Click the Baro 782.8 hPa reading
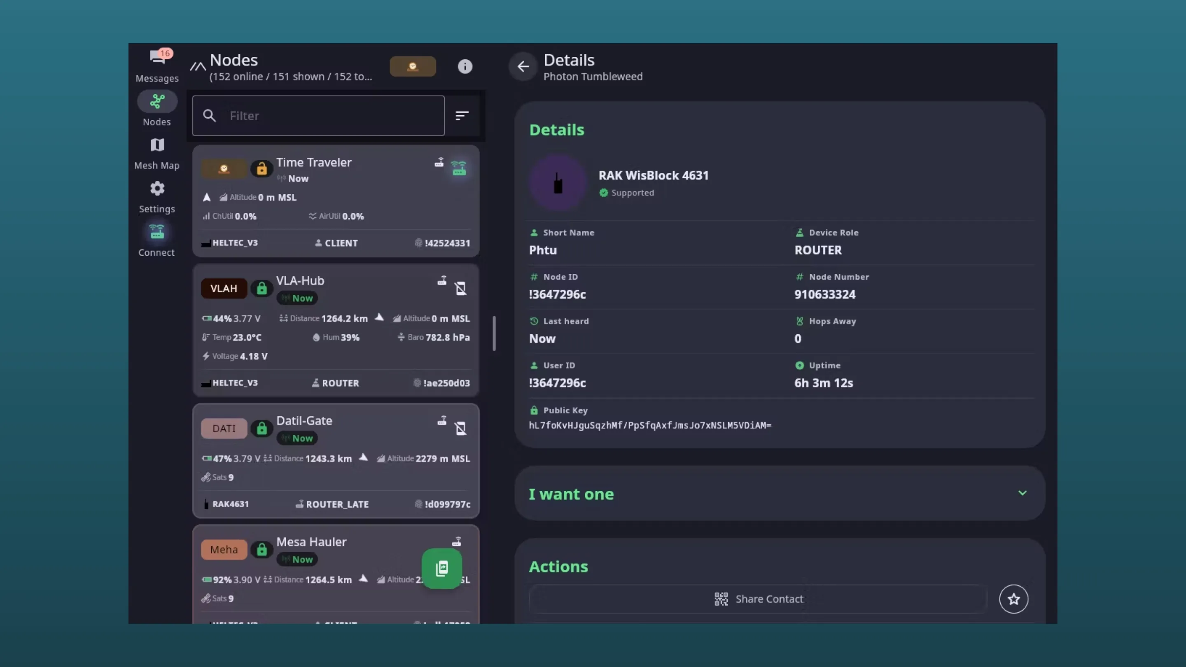This screenshot has height=667, width=1186. pyautogui.click(x=433, y=338)
